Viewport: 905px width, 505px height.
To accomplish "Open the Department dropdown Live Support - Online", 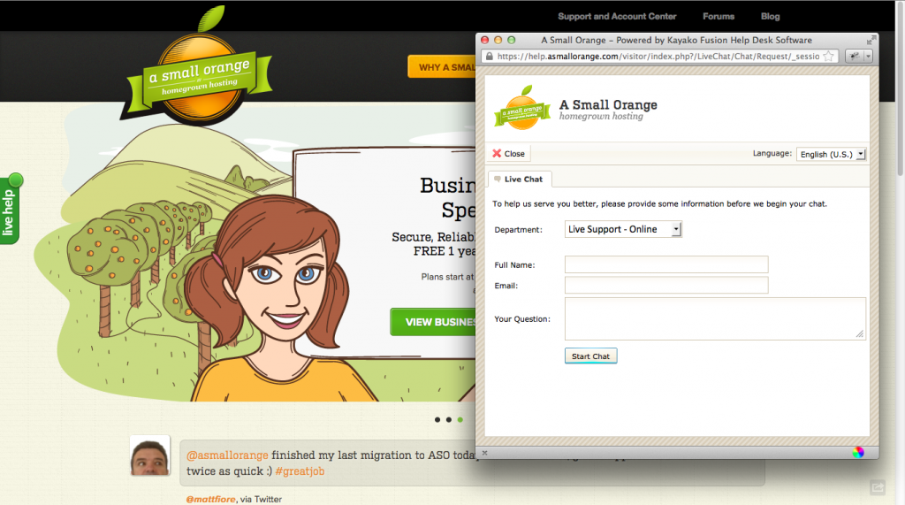I will click(x=623, y=229).
